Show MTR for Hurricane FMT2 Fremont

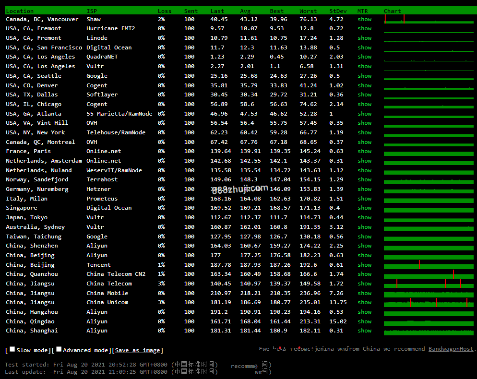364,28
